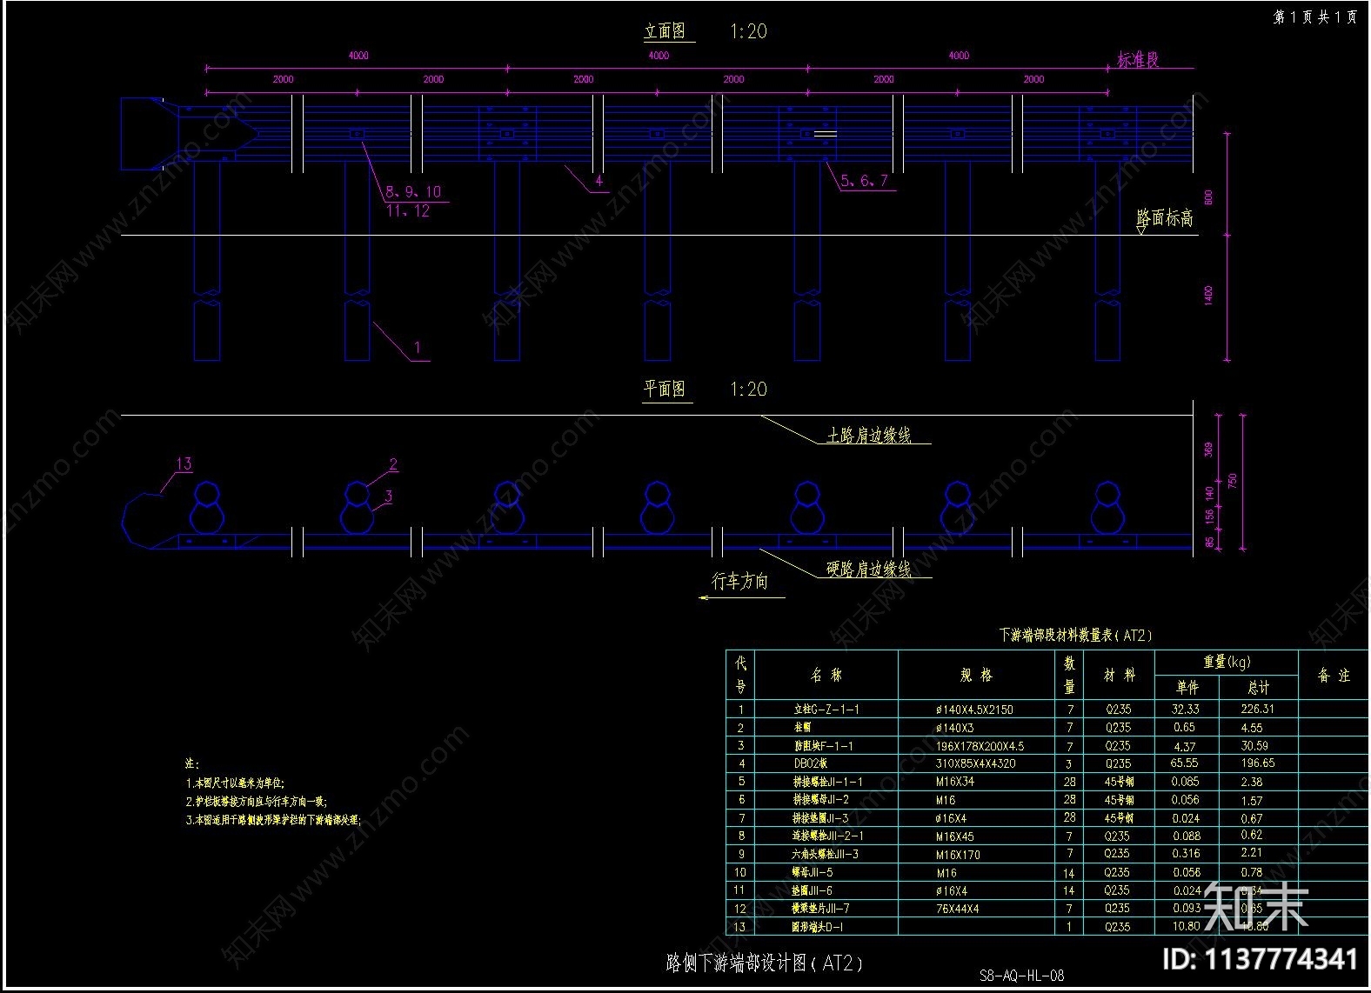Select the 土路肩边缘线 annotation
Screen dimensions: 1371x993
(868, 436)
